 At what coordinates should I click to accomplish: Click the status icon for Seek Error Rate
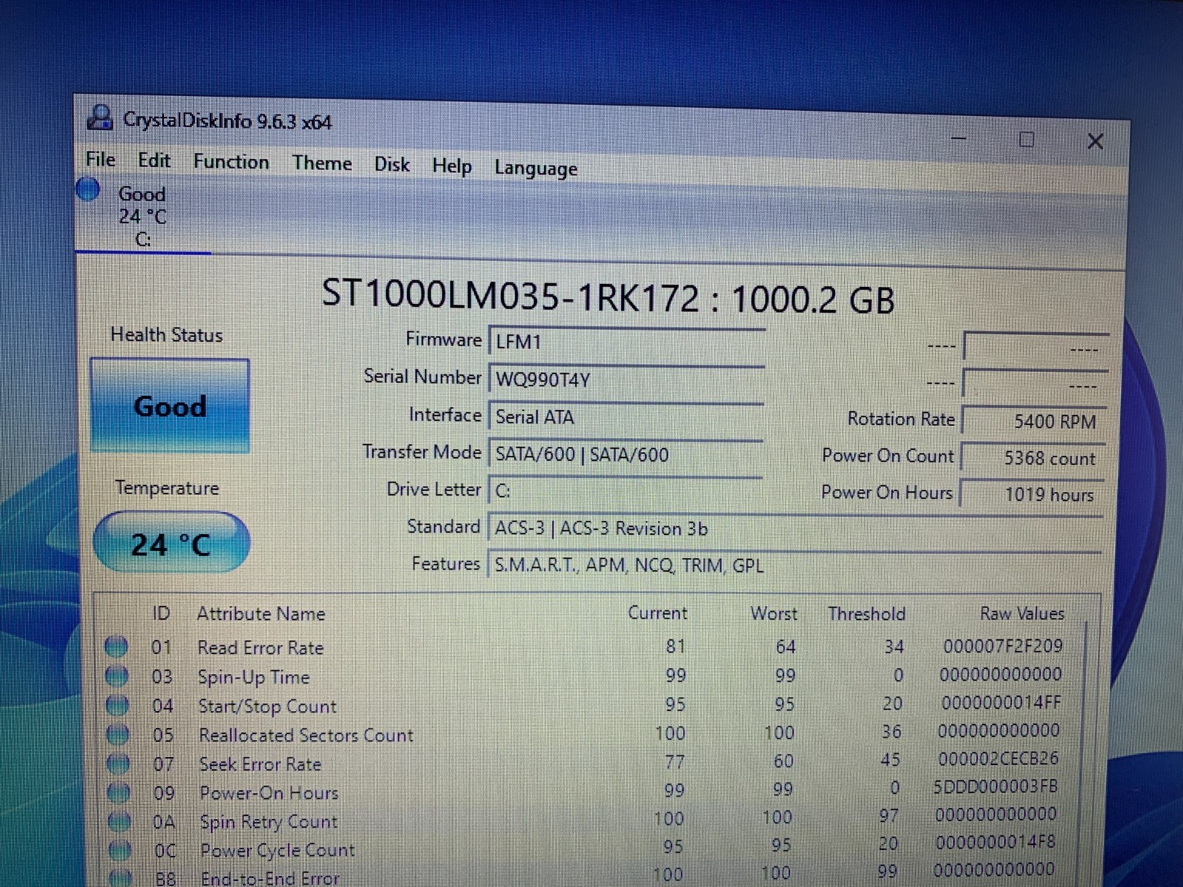(x=118, y=763)
